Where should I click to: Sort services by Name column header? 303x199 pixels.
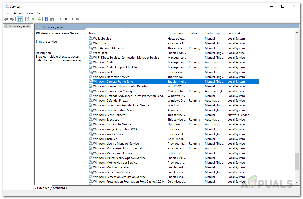tap(93, 33)
